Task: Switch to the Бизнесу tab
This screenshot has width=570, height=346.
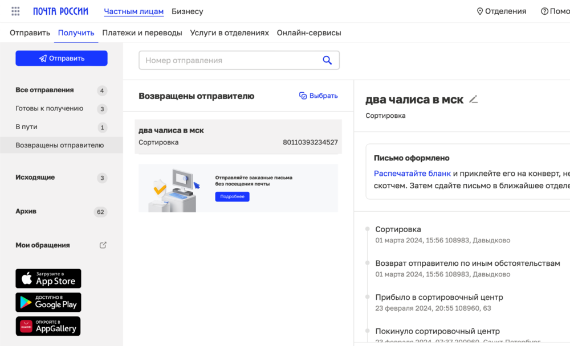Action: pyautogui.click(x=187, y=11)
